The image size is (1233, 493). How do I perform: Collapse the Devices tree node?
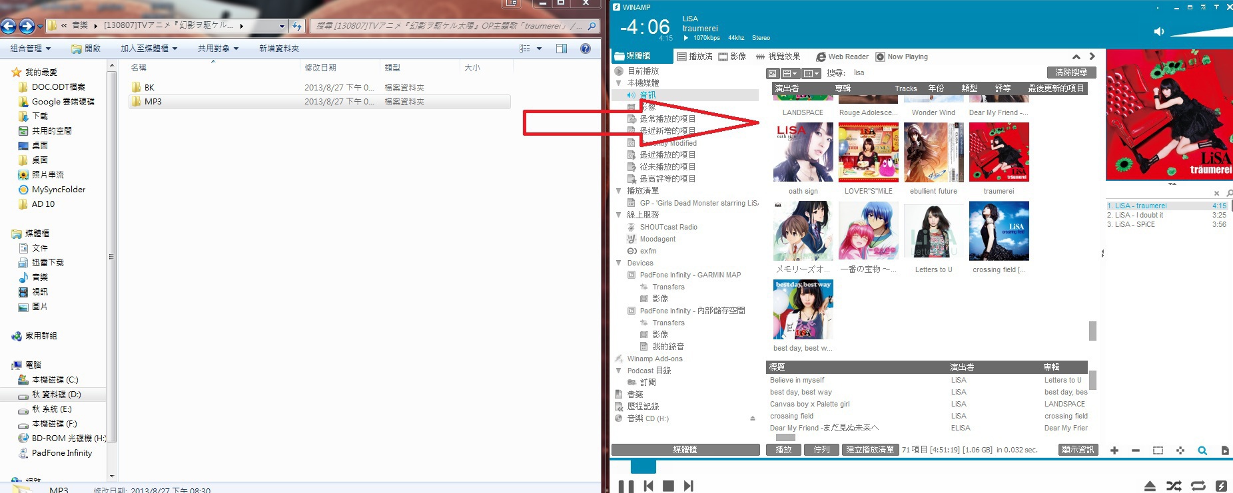click(619, 263)
